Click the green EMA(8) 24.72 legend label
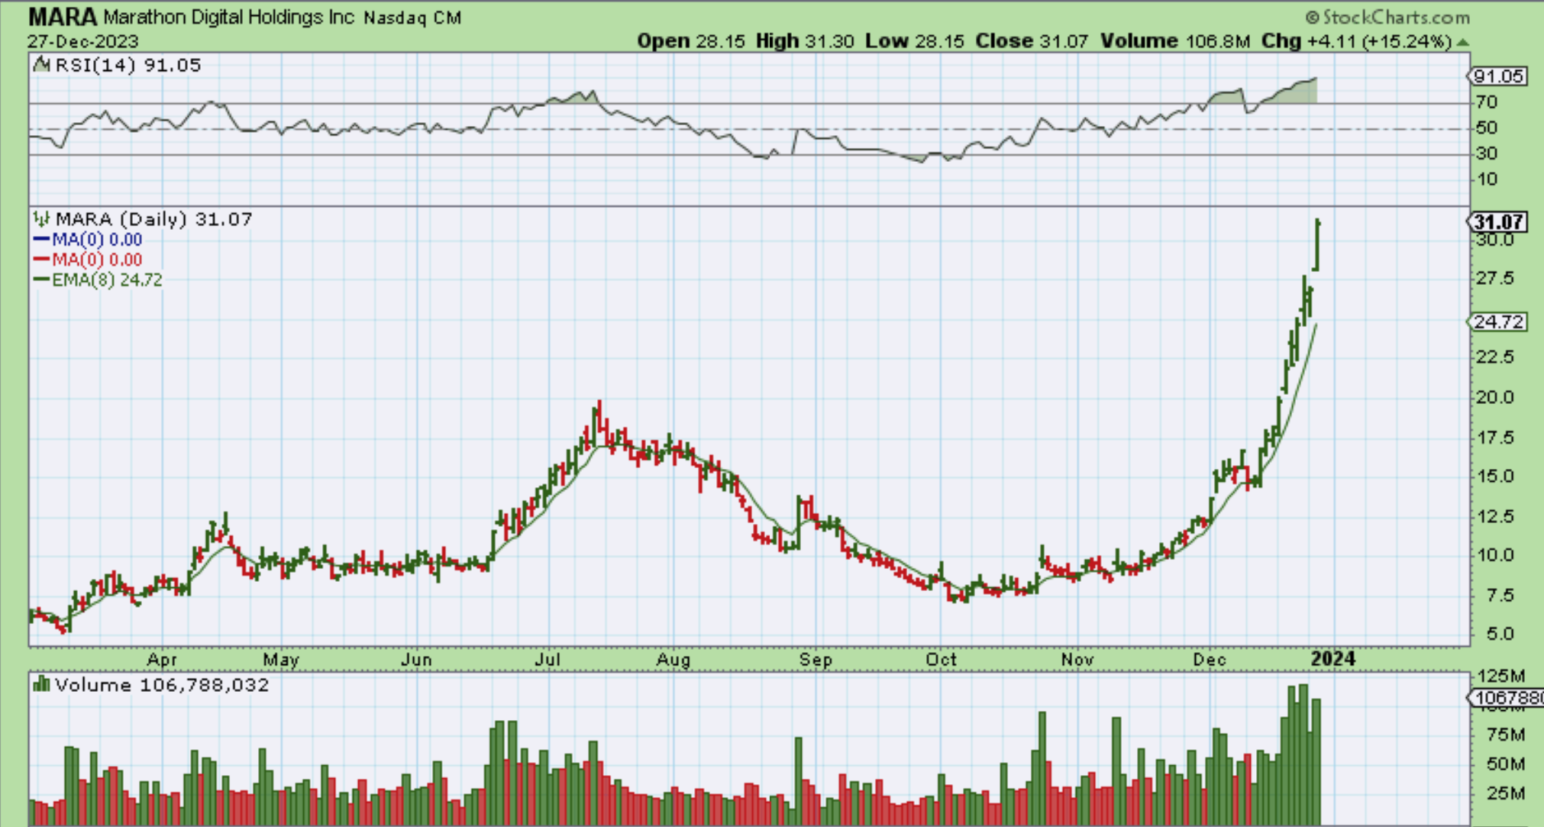 coord(107,279)
